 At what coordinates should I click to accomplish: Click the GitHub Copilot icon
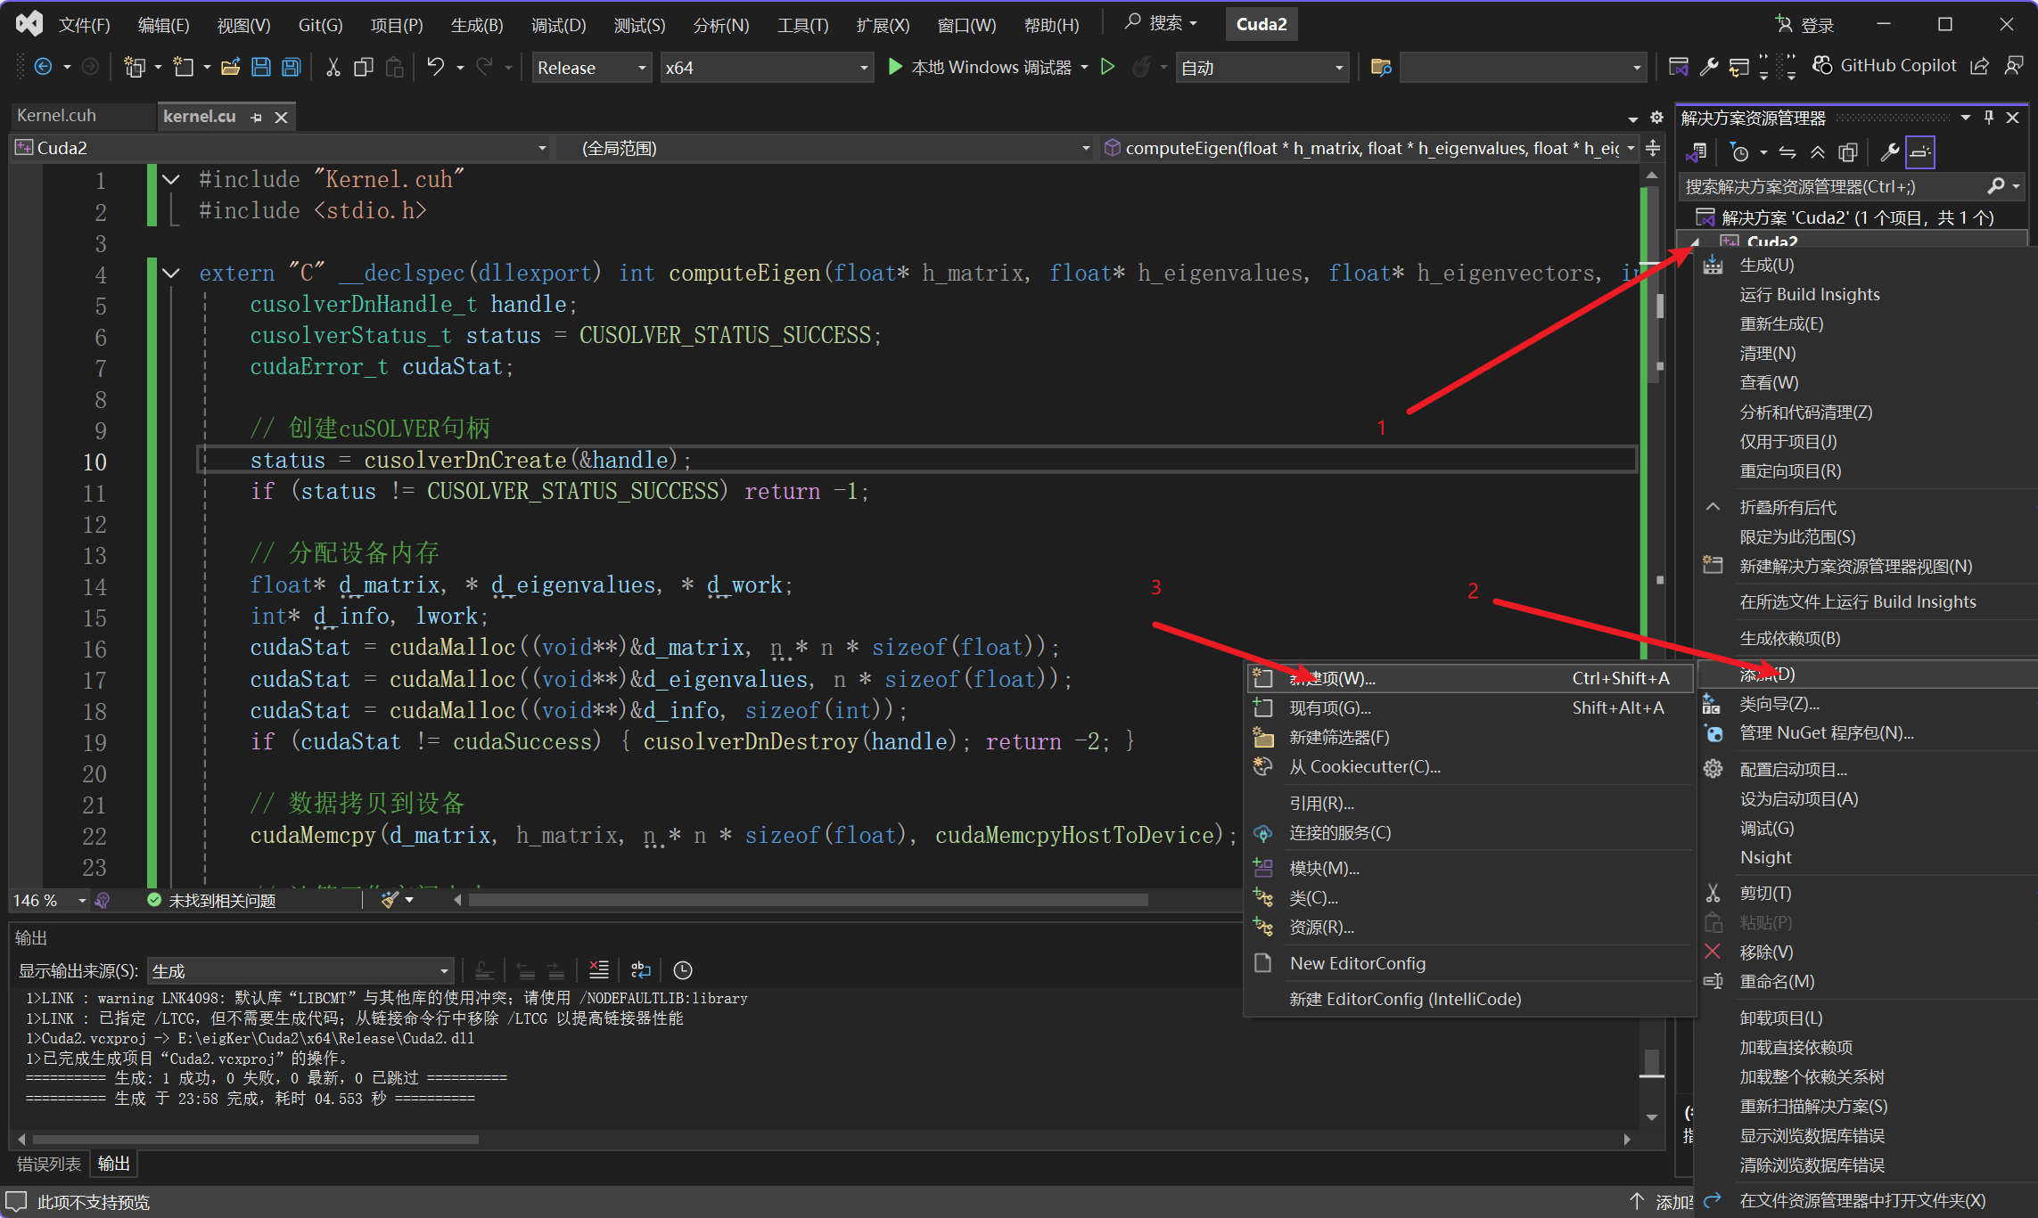pyautogui.click(x=1822, y=66)
